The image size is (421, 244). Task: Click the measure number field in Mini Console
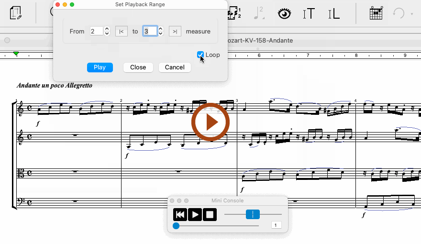(277, 225)
